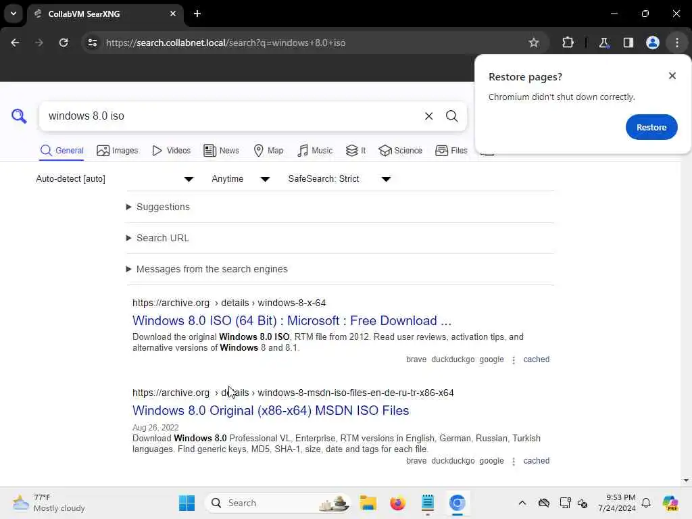Screen dimensions: 692x519
Task: Click the taskbar Search box
Action: tap(278, 503)
